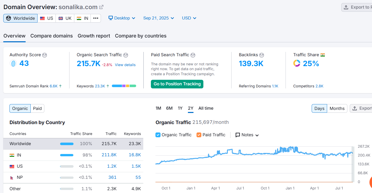This screenshot has height=193, width=372.
Task: Open the USD currency dropdown
Action: (x=189, y=18)
